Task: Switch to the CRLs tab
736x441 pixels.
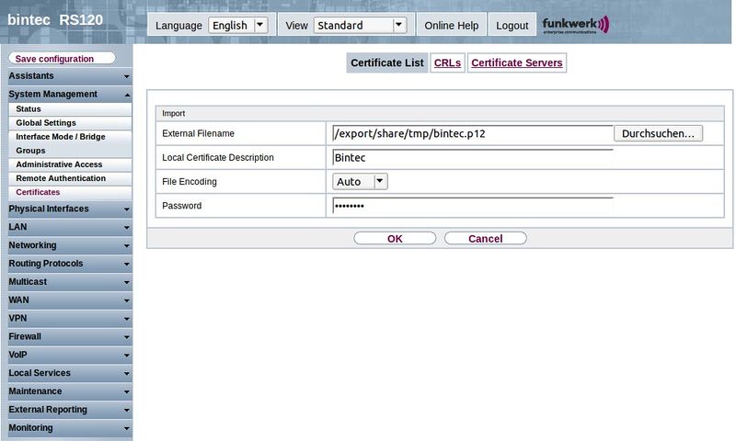Action: [447, 62]
